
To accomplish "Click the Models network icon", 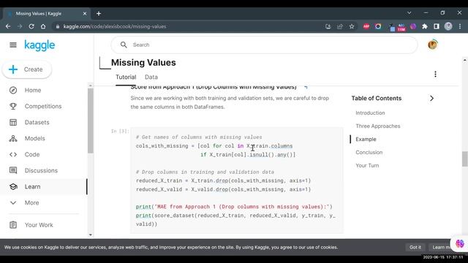I will (13, 139).
